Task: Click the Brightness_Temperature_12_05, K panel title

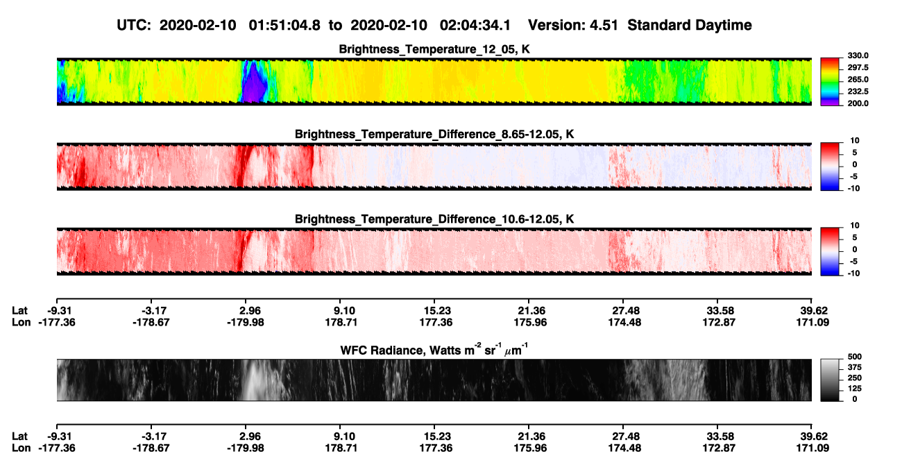Action: (434, 49)
